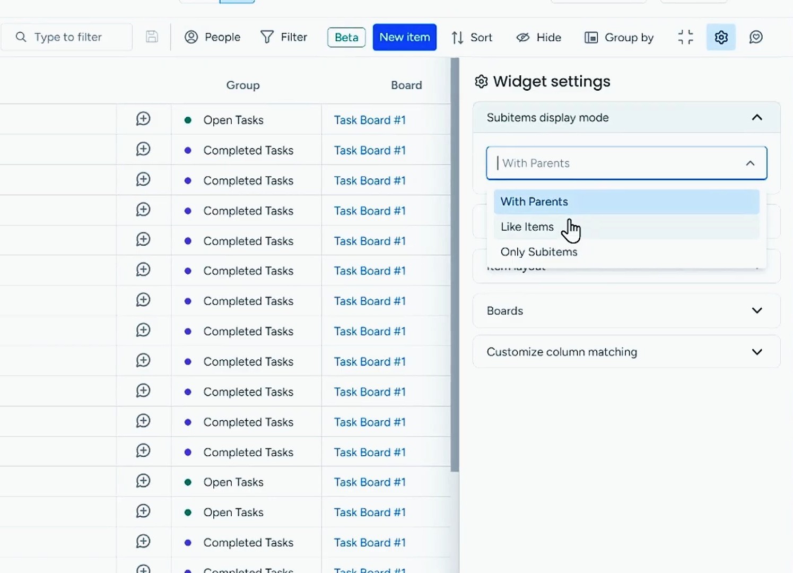The width and height of the screenshot is (793, 573).
Task: Add update on first Open Tasks row
Action: point(143,119)
